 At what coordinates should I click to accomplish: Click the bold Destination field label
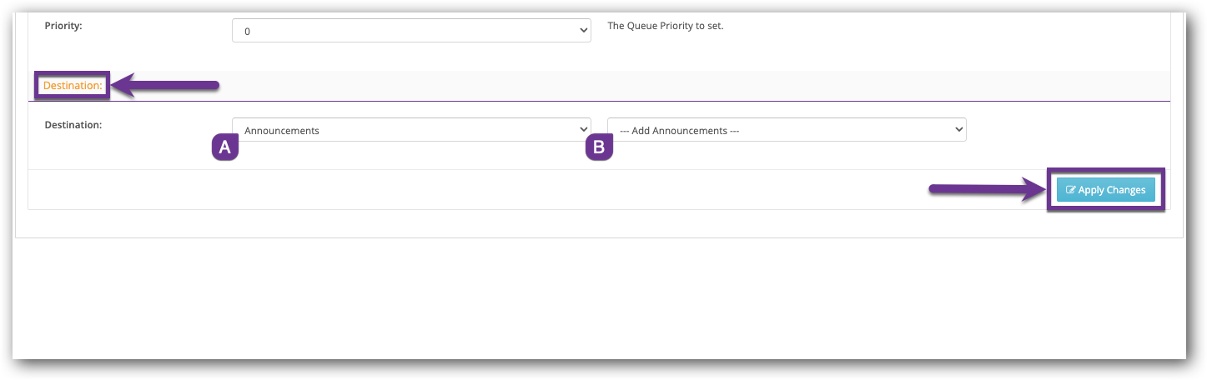tap(73, 125)
